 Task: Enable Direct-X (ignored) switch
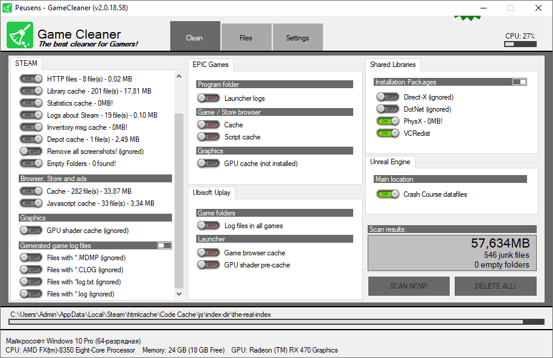click(388, 97)
